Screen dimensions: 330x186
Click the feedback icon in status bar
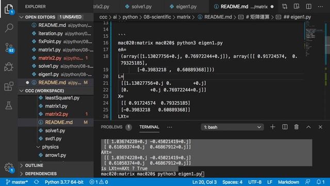tap(308, 182)
